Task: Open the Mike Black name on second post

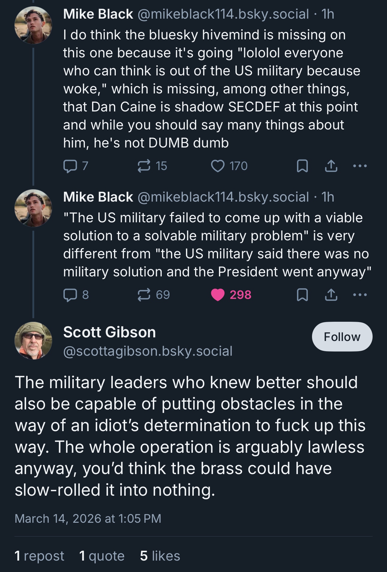Action: click(98, 197)
